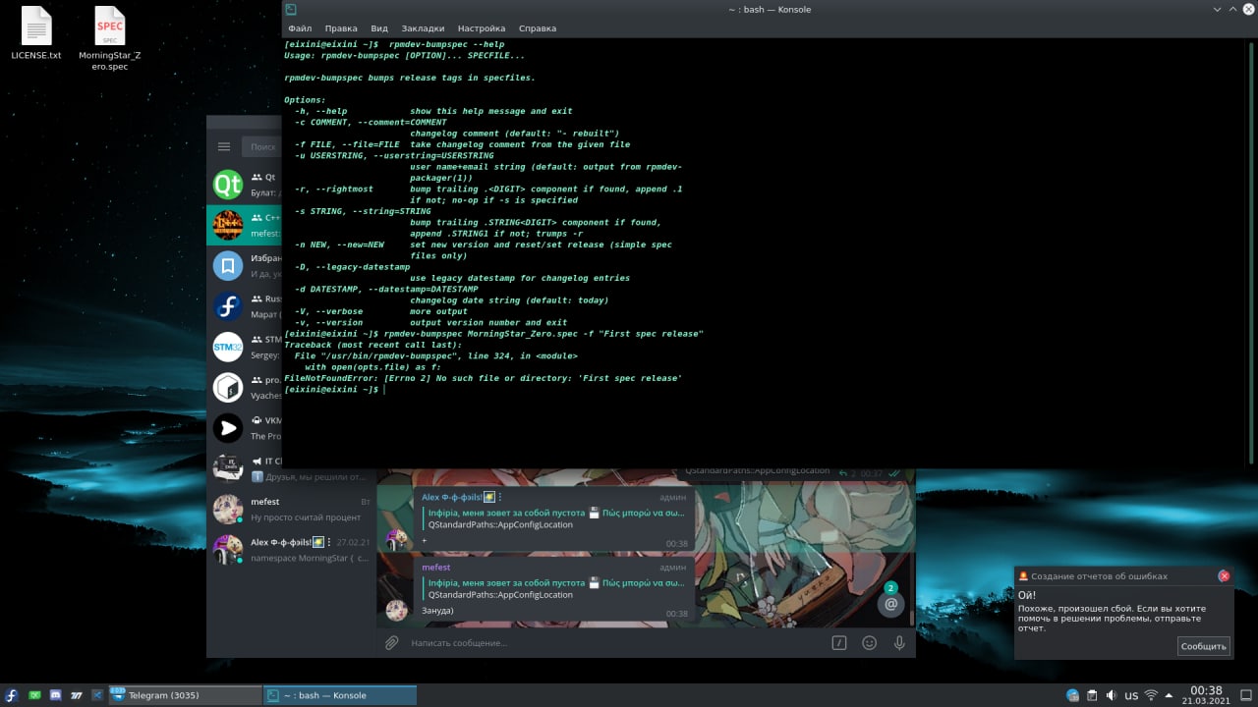This screenshot has width=1258, height=707.
Task: Open Telegram hamburger menu
Action: click(x=224, y=146)
